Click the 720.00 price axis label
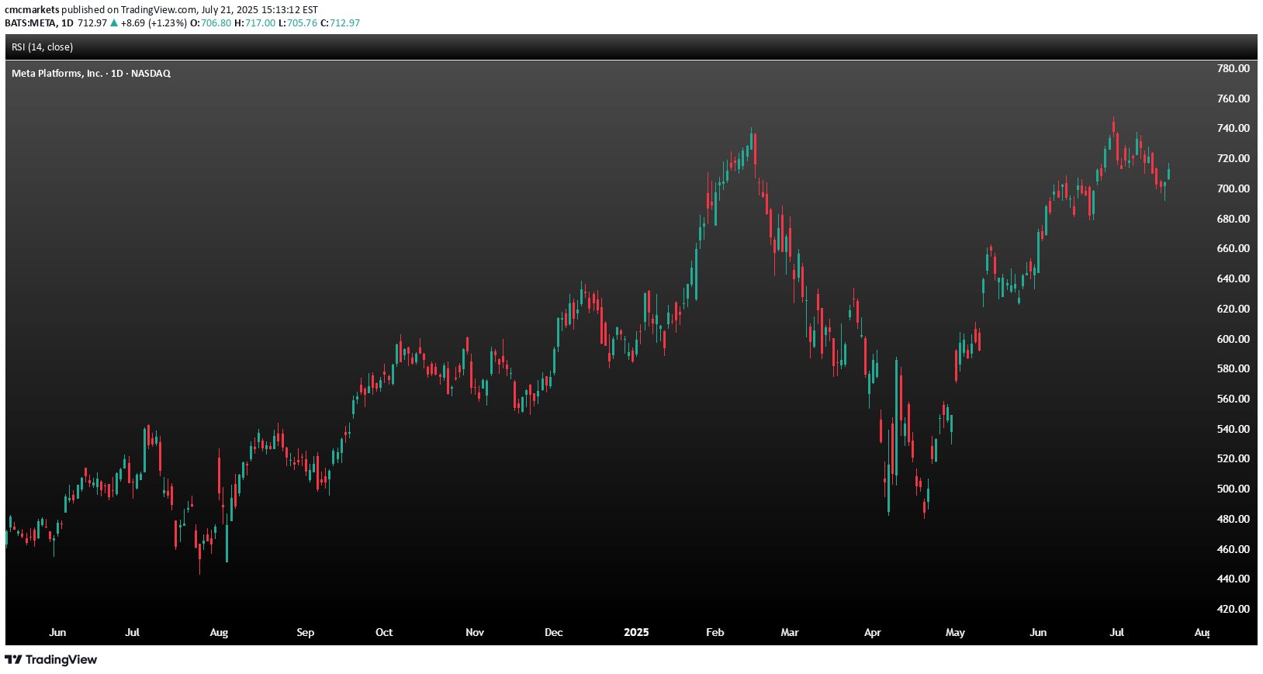This screenshot has height=674, width=1263. pyautogui.click(x=1234, y=158)
